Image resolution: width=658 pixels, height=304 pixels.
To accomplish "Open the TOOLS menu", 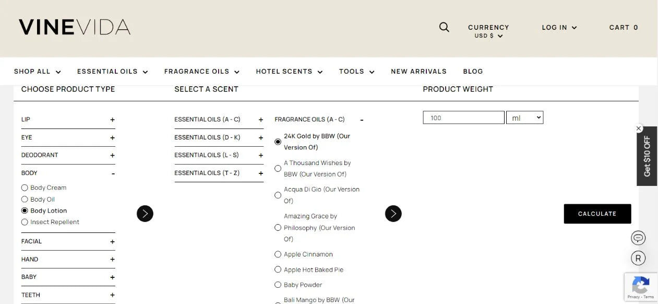I will 357,72.
